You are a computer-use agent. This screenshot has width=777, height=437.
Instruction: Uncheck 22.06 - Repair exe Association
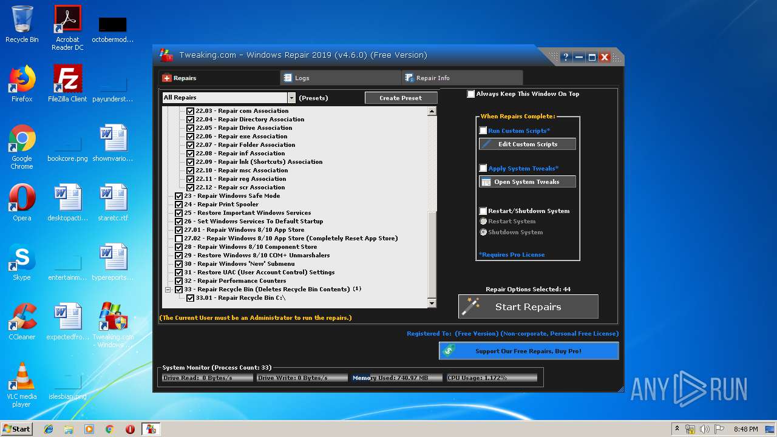190,137
